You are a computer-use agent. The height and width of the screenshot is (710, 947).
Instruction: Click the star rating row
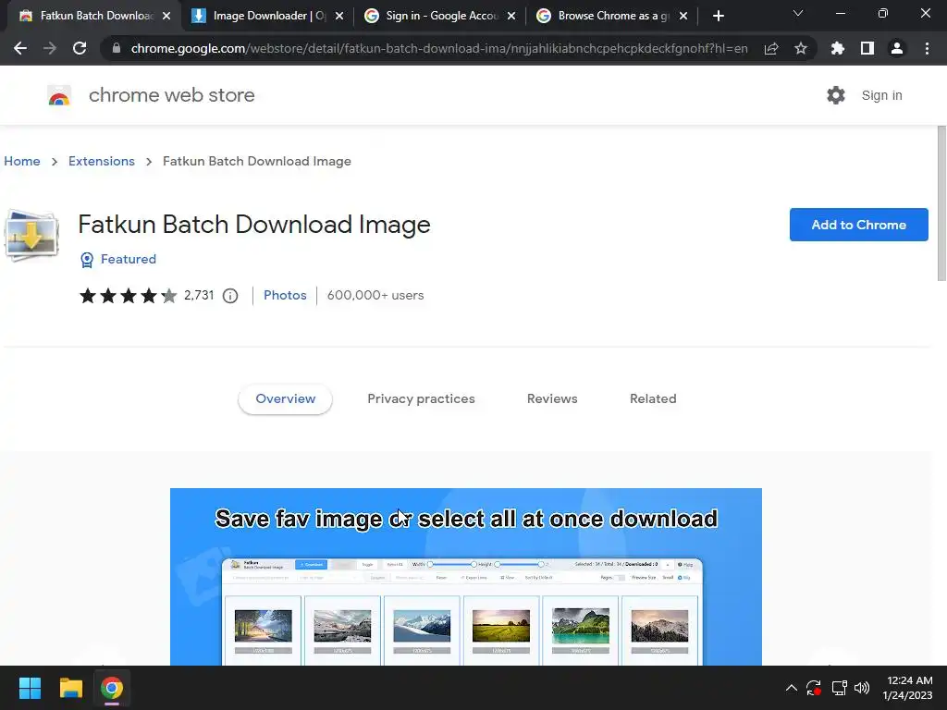click(128, 296)
